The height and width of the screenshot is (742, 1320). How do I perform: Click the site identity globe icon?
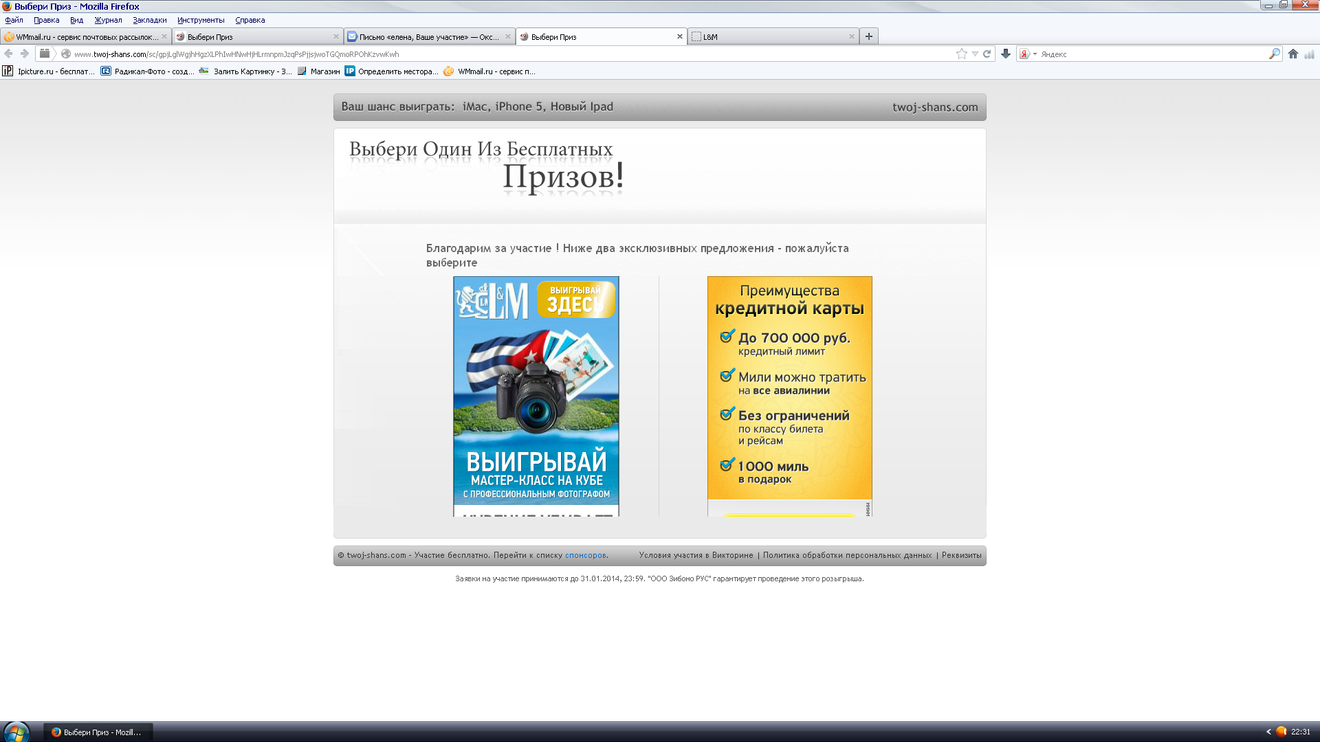pos(66,54)
